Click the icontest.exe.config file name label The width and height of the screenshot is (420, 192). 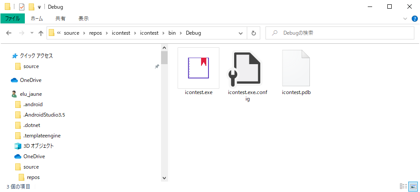248,96
